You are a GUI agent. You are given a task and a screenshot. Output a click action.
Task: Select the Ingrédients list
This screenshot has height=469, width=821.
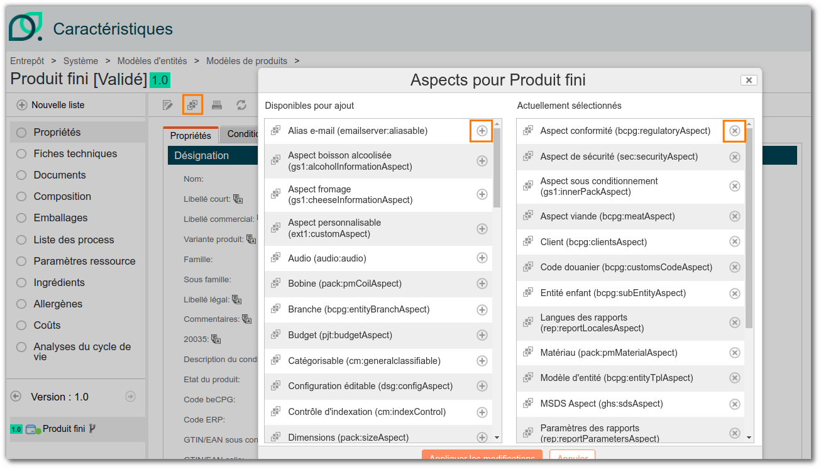click(x=76, y=282)
